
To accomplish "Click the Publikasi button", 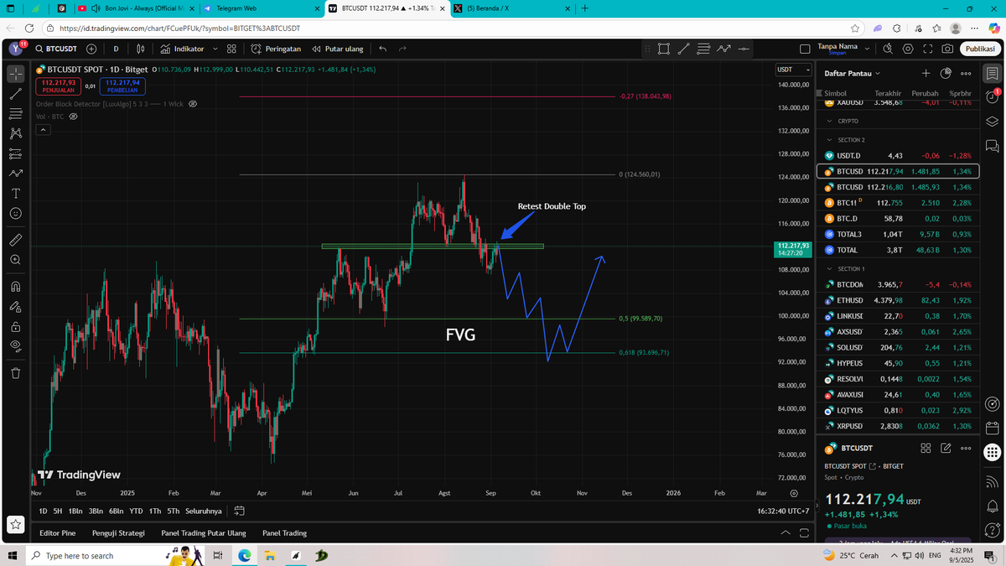I will (981, 49).
